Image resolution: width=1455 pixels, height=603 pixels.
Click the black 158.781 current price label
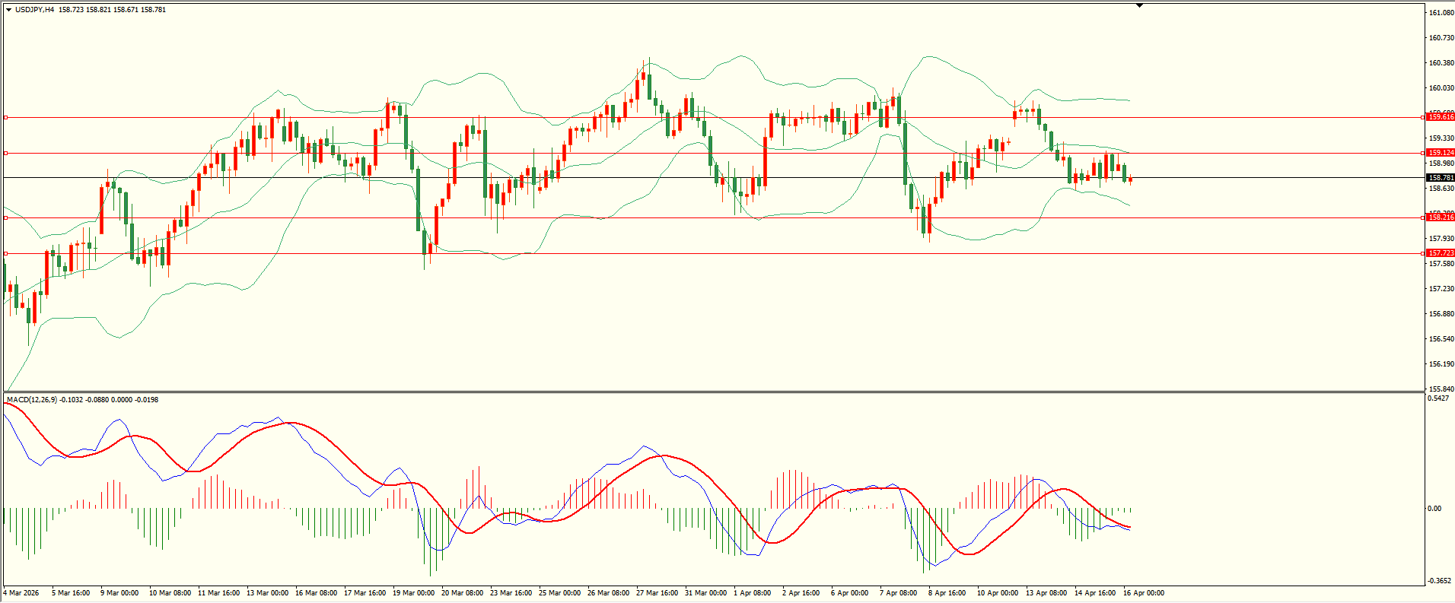(1441, 178)
